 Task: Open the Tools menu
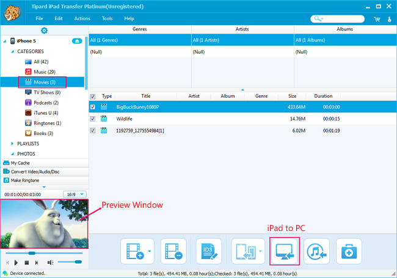coord(107,18)
